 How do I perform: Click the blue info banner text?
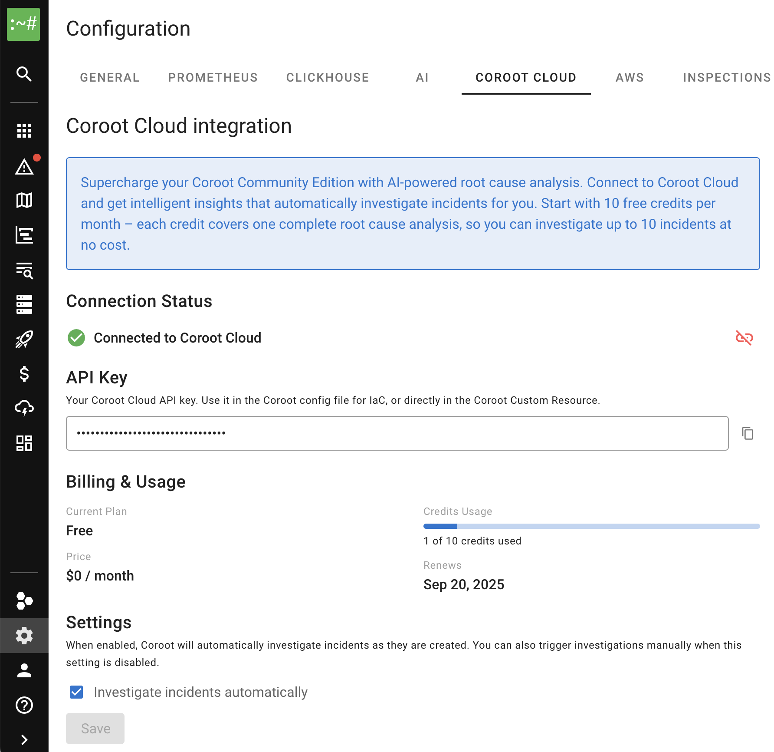[x=410, y=214]
